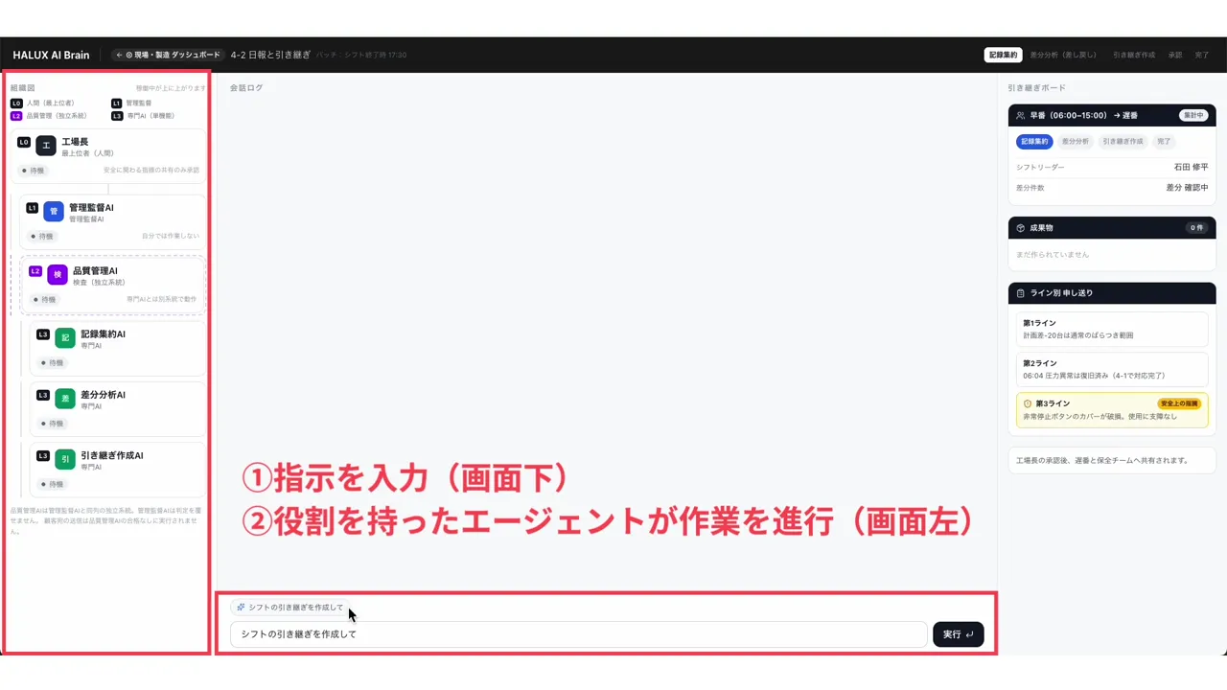Click the green 差分分析AI avatar icon
The width and height of the screenshot is (1227, 690).
click(x=65, y=399)
